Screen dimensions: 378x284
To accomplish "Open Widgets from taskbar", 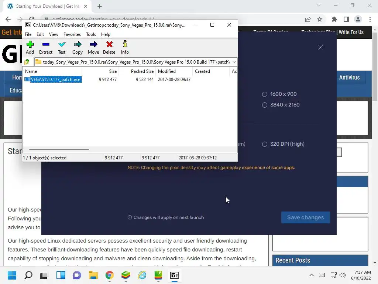I will tap(61, 275).
